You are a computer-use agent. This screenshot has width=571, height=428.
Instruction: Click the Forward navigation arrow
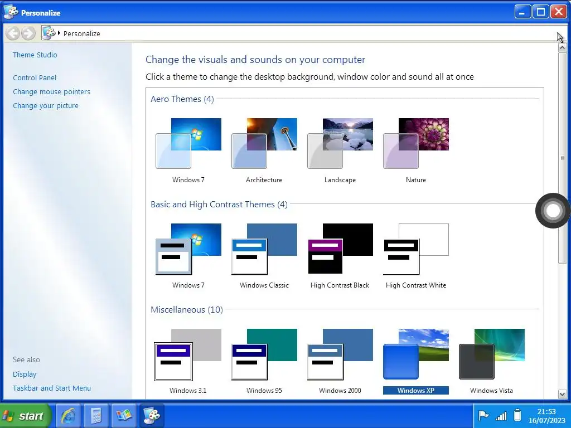point(28,33)
